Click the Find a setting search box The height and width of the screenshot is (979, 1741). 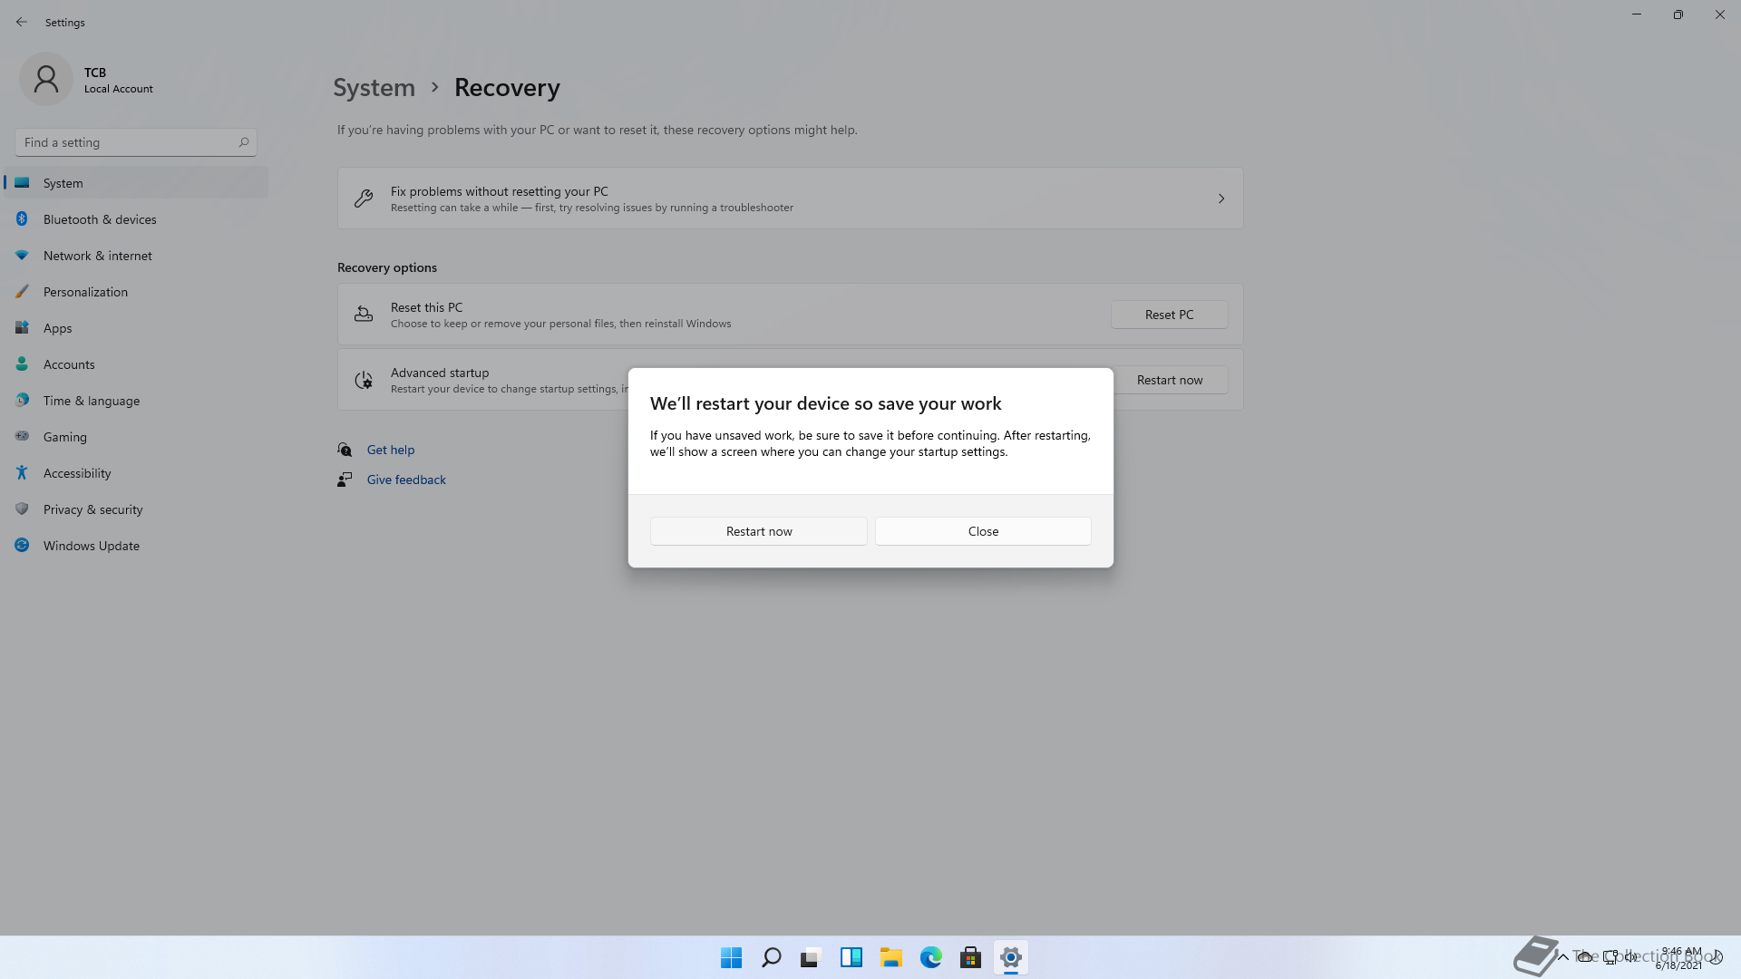click(127, 142)
